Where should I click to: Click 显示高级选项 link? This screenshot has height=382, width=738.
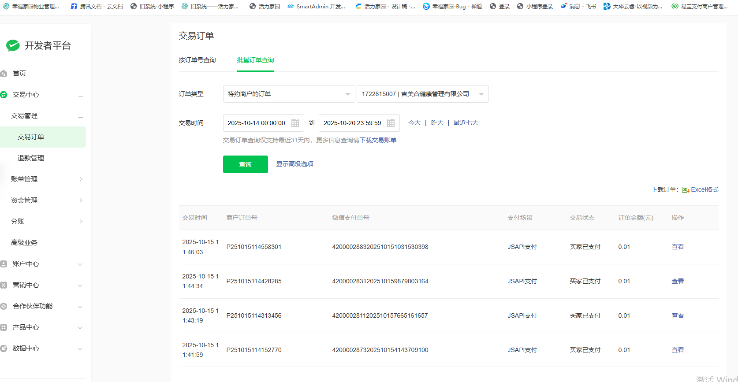pos(295,164)
